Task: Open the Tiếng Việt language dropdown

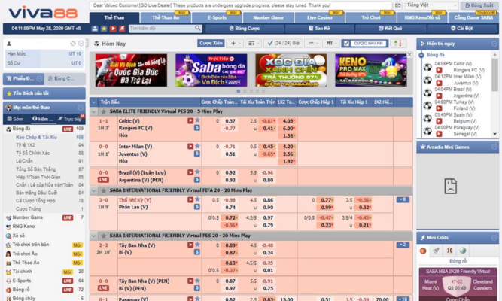Action: tap(431, 5)
